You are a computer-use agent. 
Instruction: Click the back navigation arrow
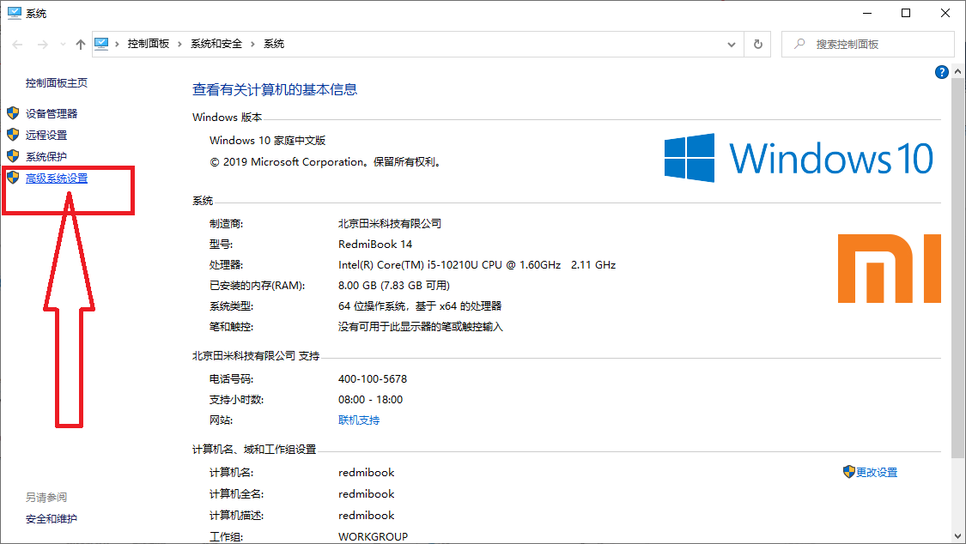[16, 43]
